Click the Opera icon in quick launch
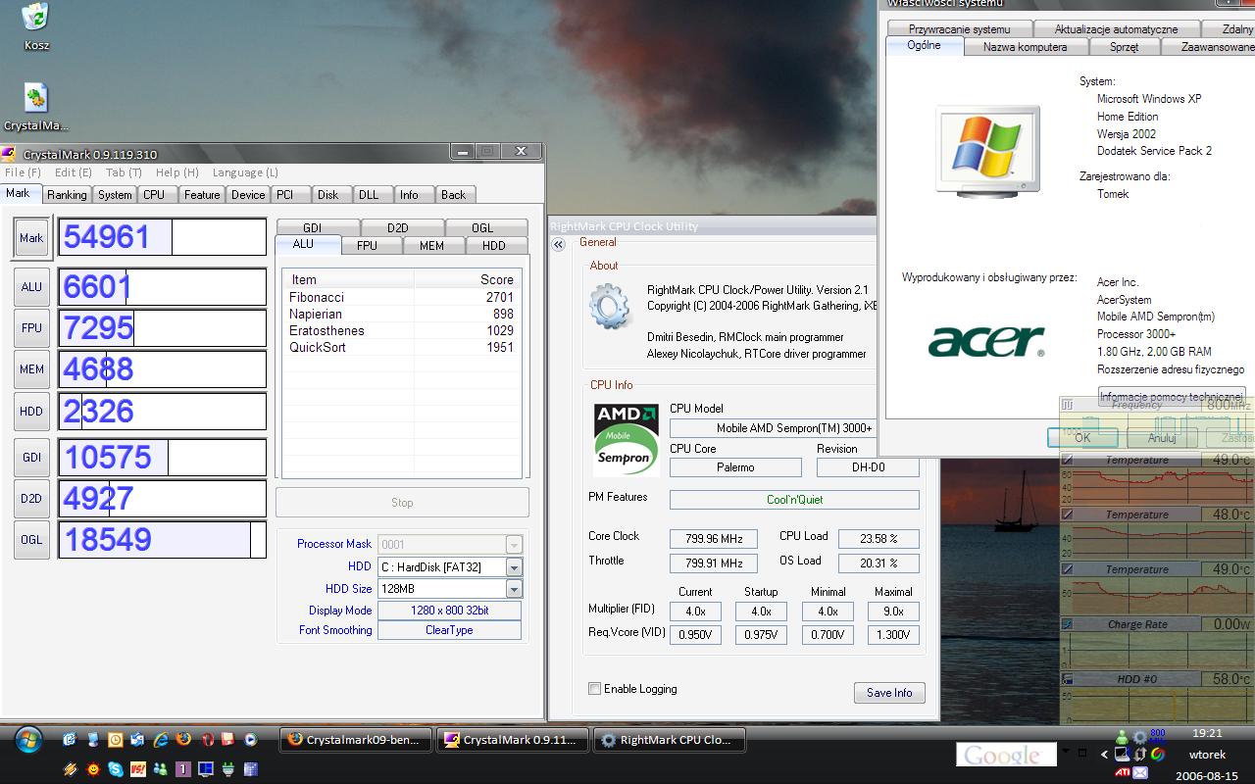The image size is (1255, 784). tap(207, 740)
